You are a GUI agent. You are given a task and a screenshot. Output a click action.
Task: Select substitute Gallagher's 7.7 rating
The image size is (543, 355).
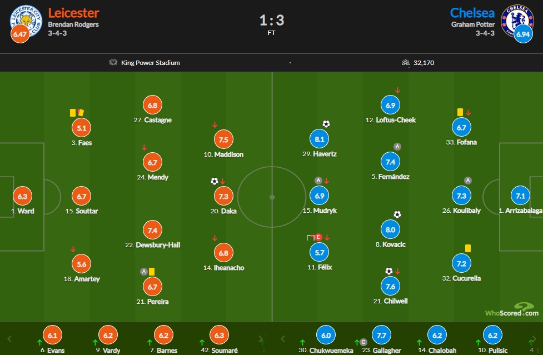[x=381, y=336]
